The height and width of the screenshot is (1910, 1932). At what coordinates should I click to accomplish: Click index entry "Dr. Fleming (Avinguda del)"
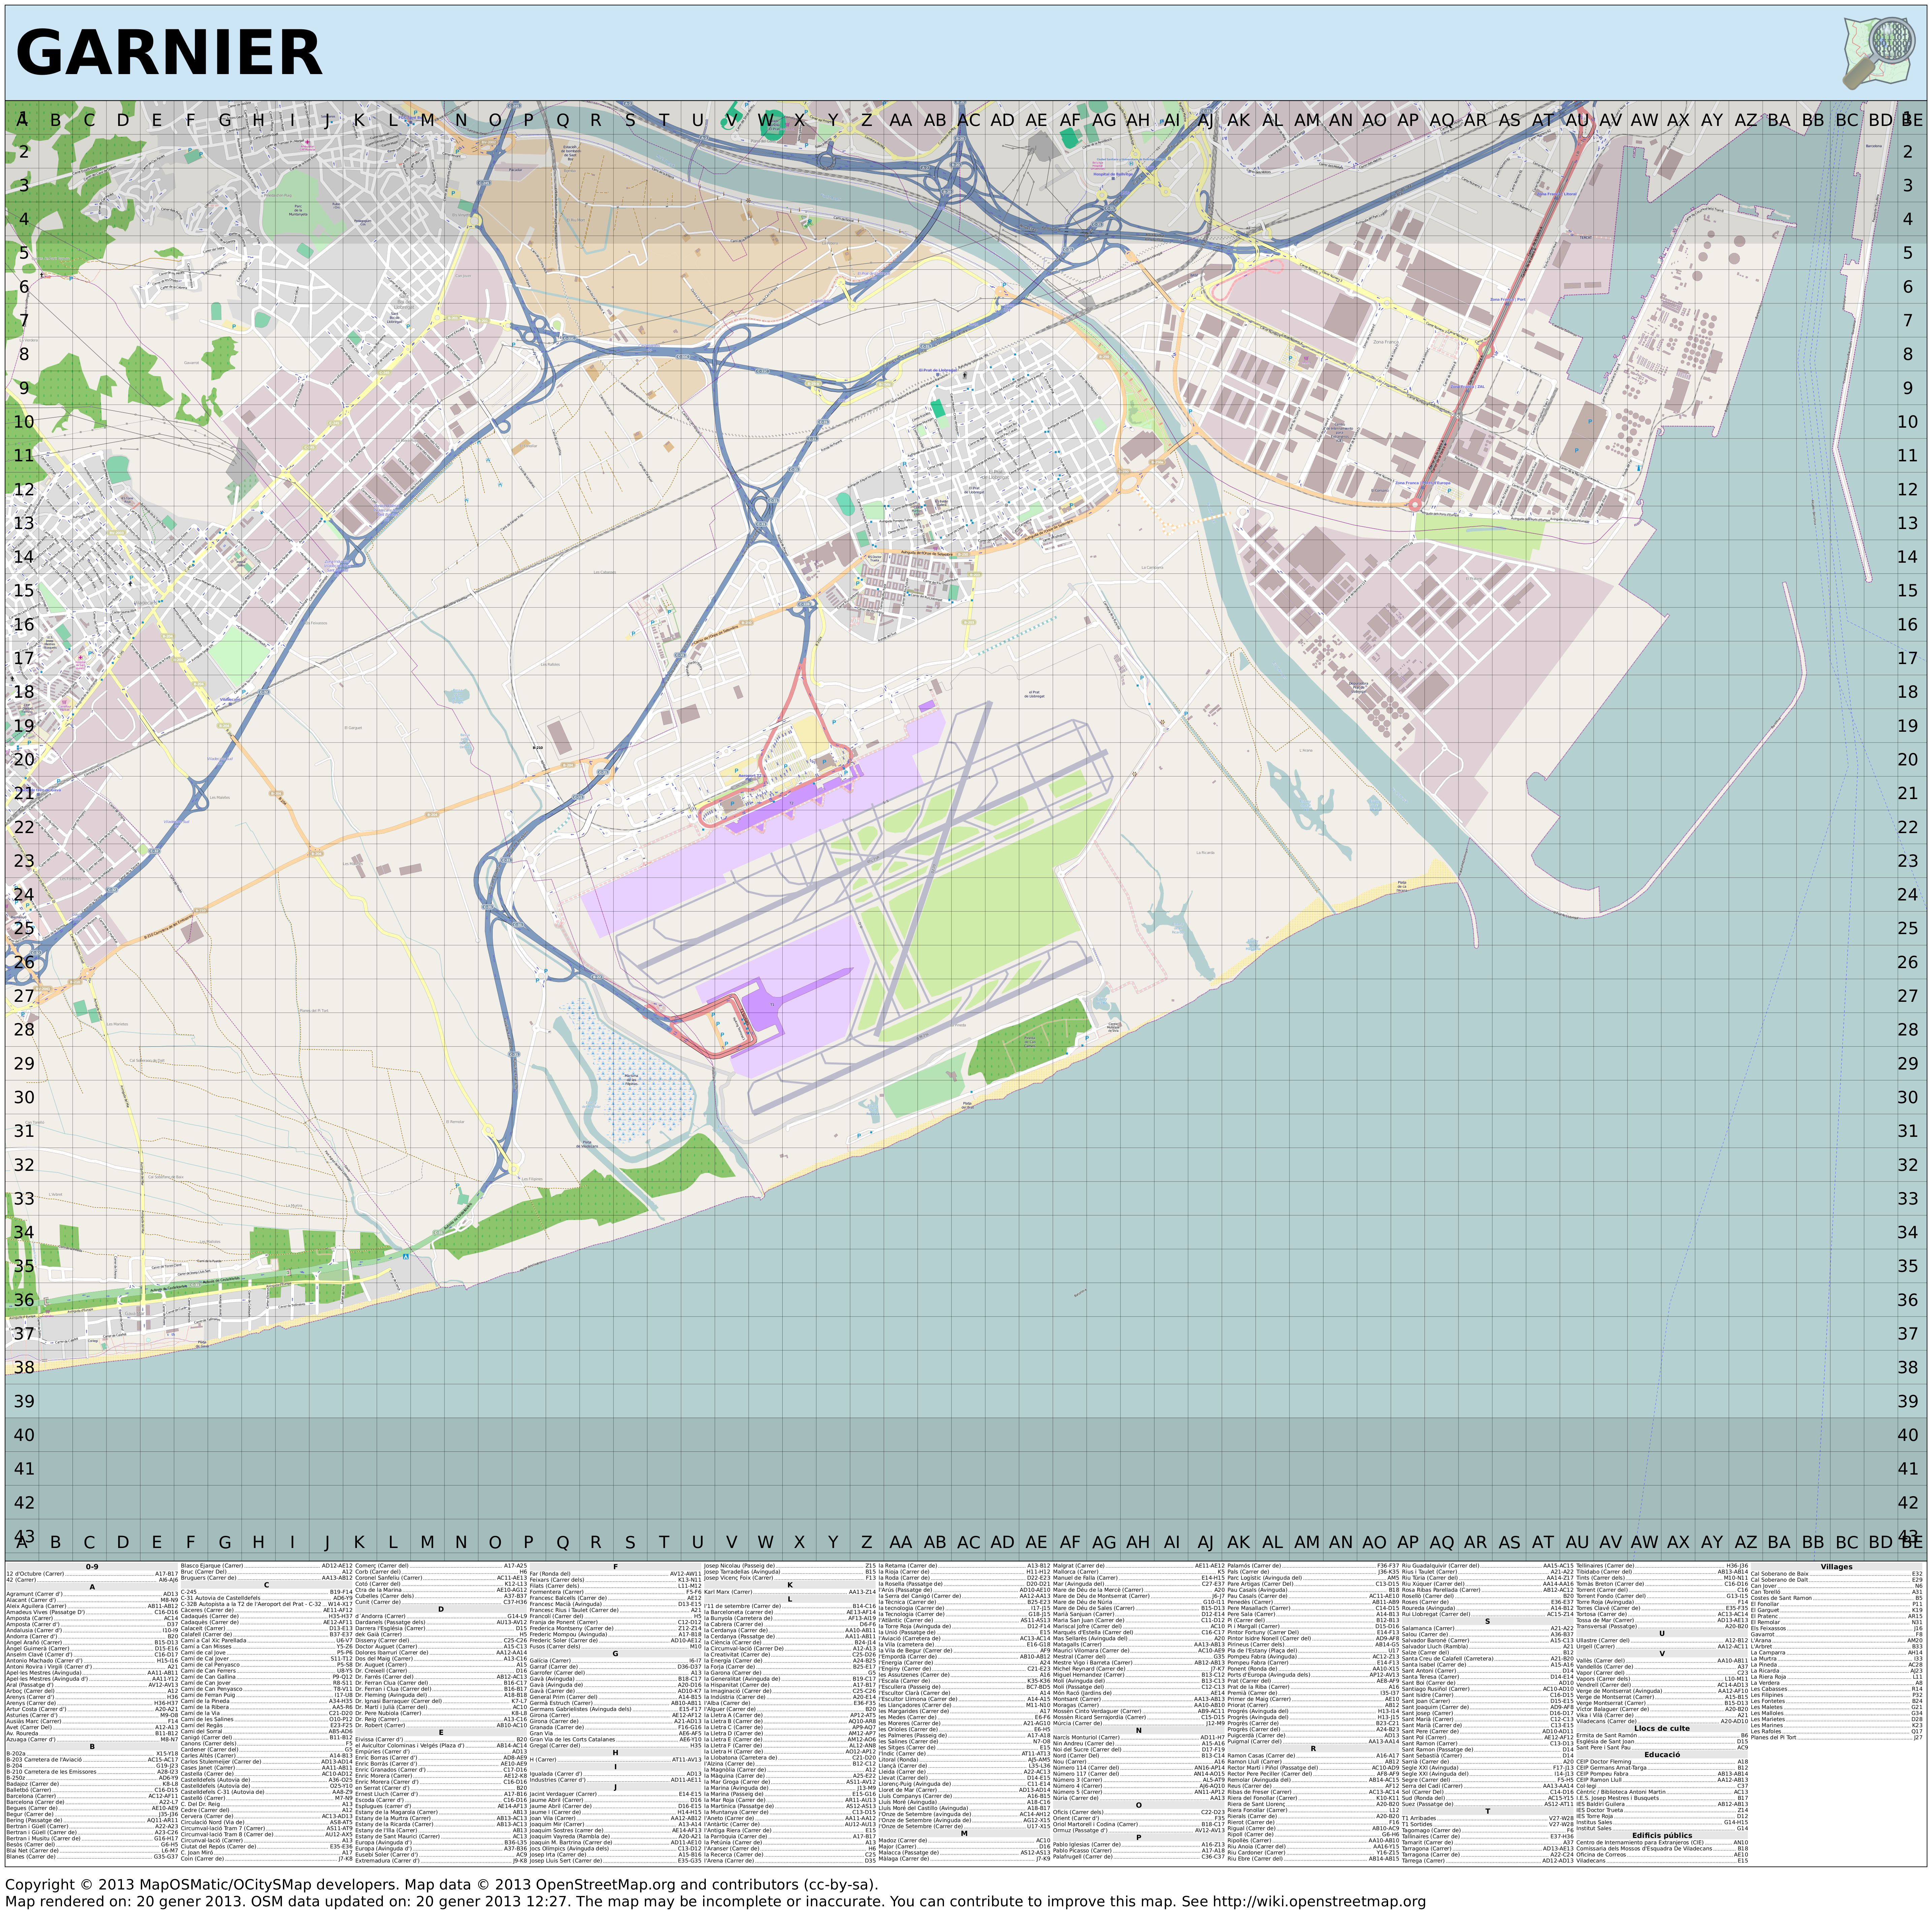coord(441,1695)
